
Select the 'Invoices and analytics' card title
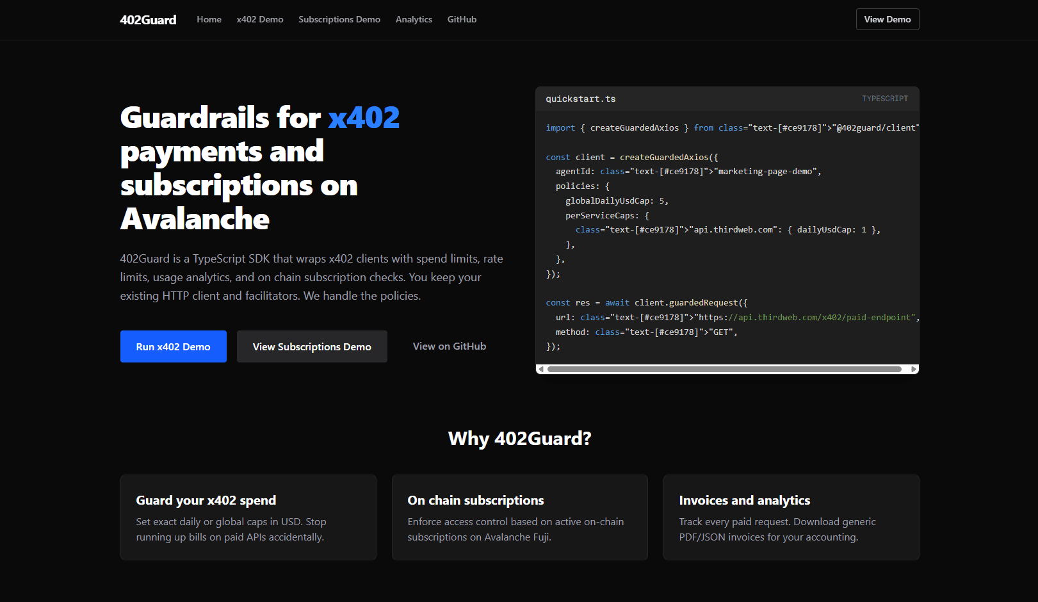745,500
